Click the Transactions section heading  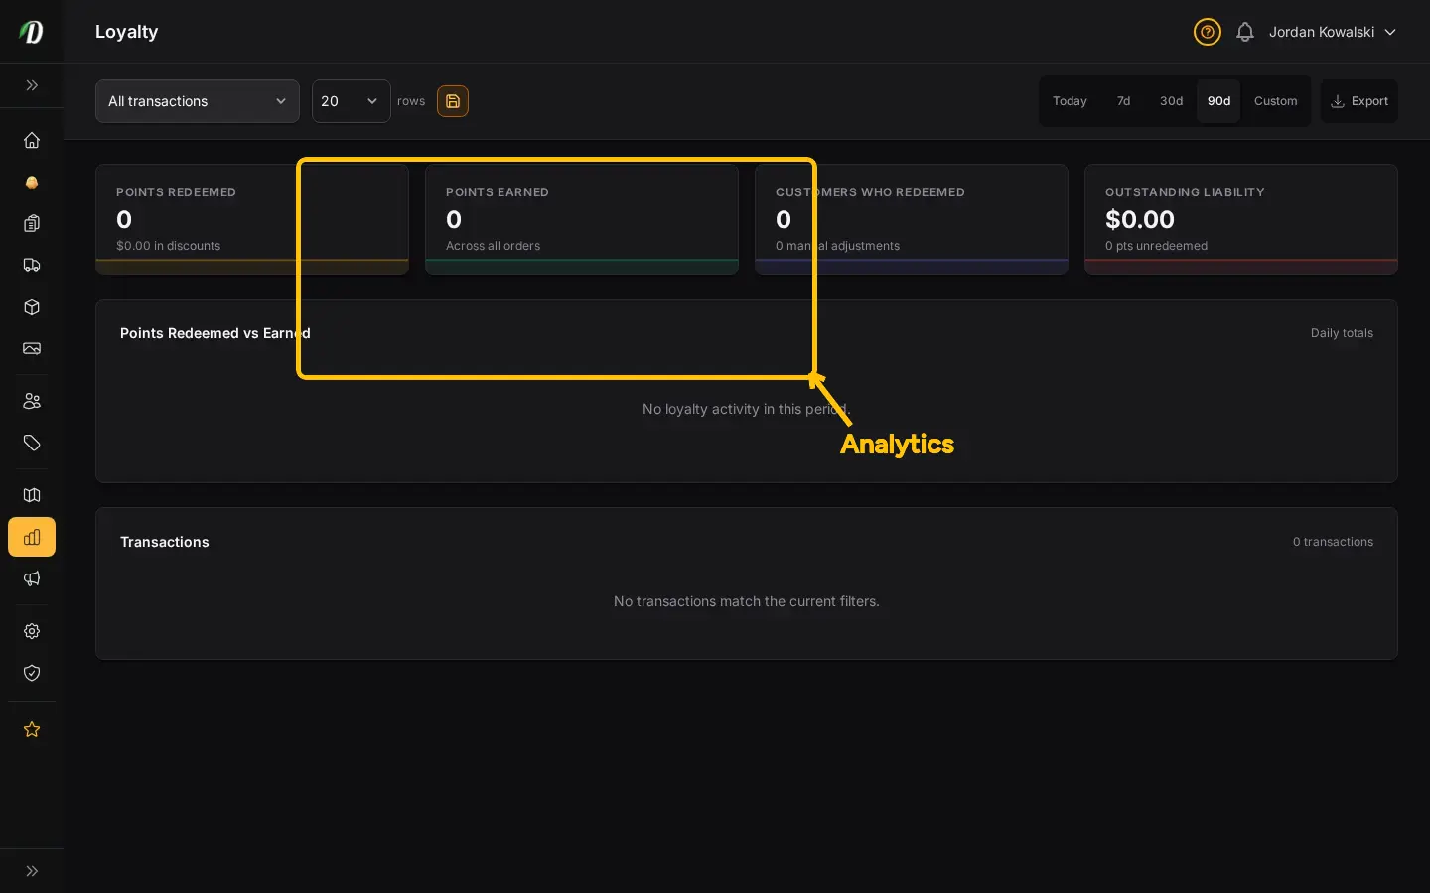coord(165,542)
